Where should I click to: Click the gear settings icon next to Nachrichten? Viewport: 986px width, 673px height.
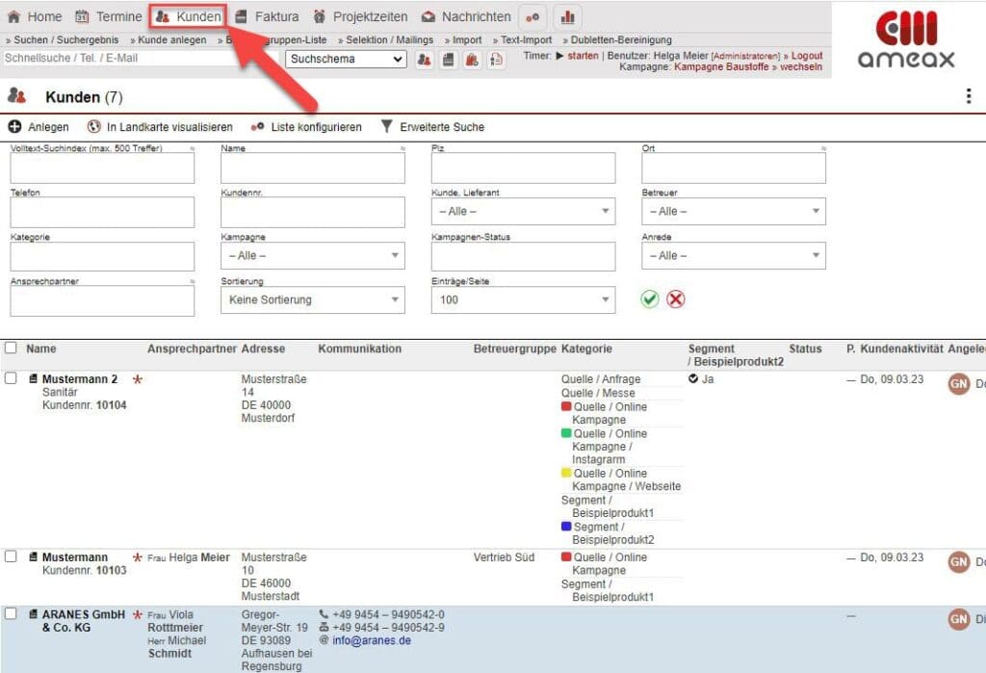(x=533, y=15)
